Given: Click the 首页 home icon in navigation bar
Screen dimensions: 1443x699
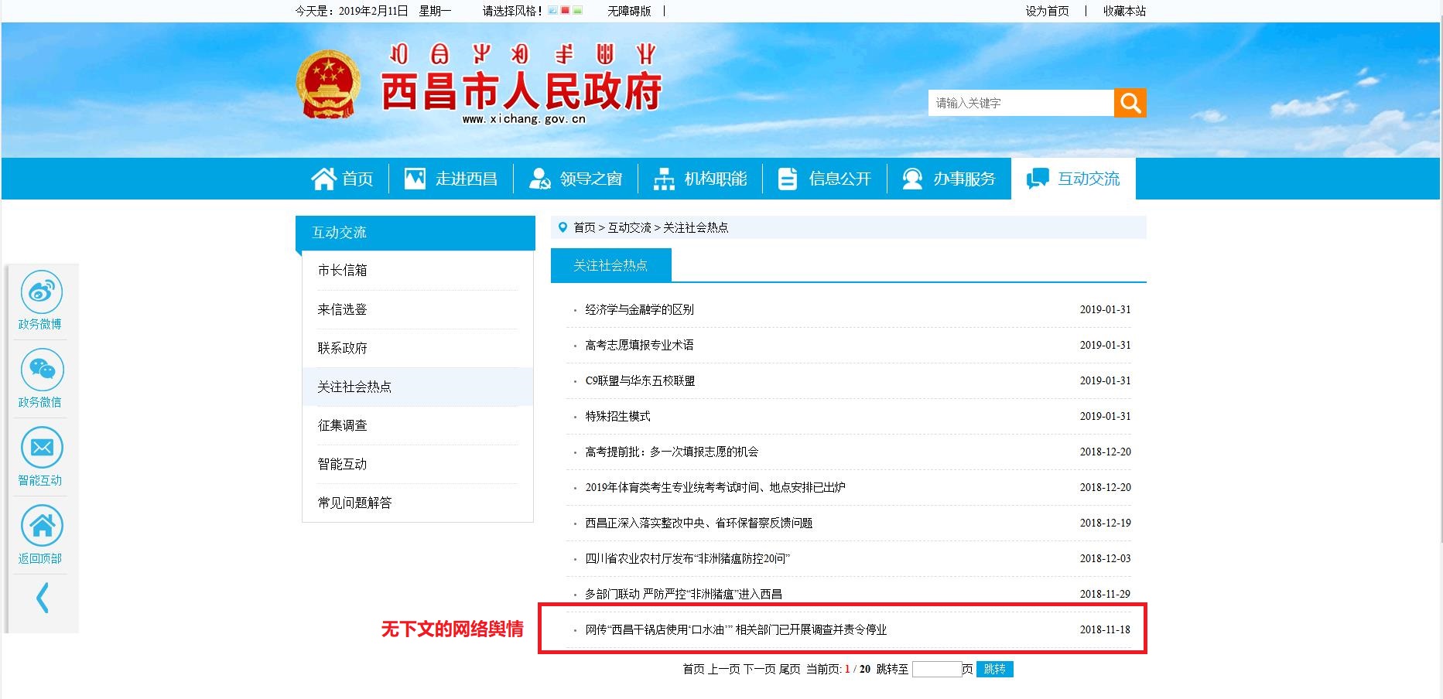Looking at the screenshot, I should pyautogui.click(x=323, y=179).
